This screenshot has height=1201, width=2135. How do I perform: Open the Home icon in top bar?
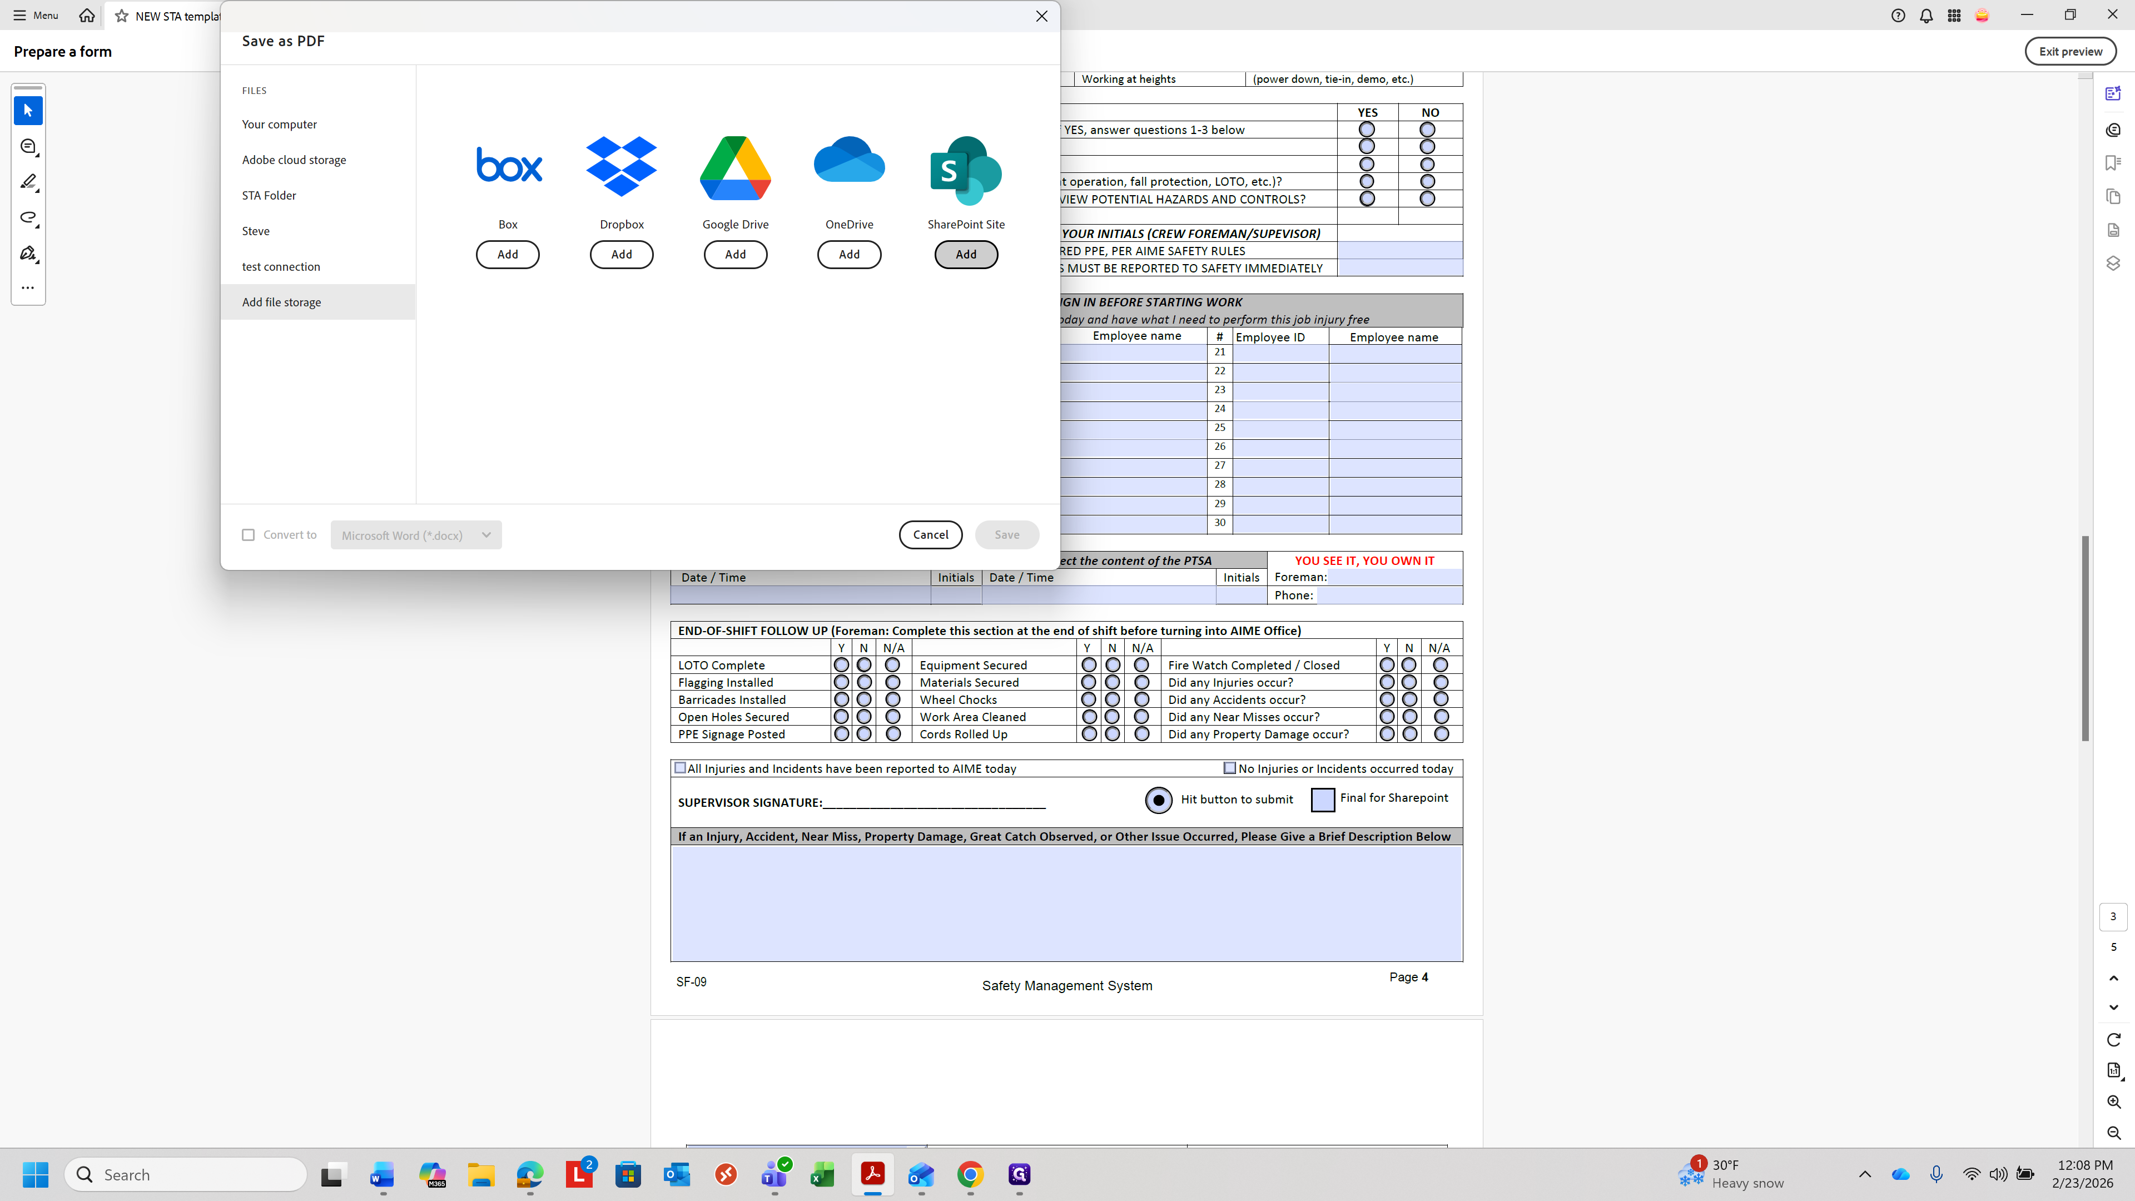(86, 16)
